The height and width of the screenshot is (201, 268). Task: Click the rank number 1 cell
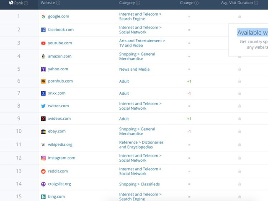tap(18, 16)
